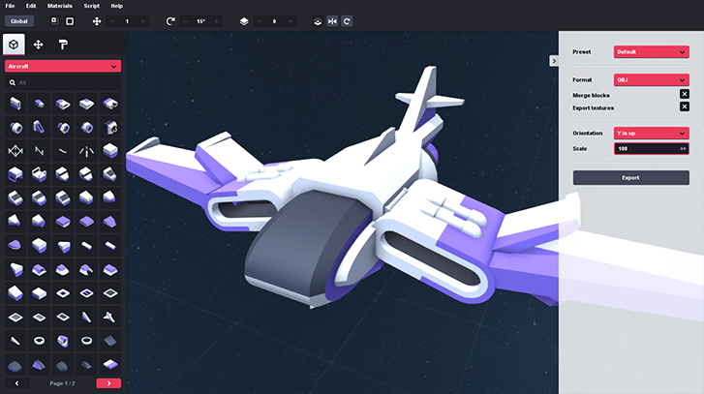Open the Orientation dropdown set to Y is up
Viewport: 704px width, 394px height.
(650, 134)
